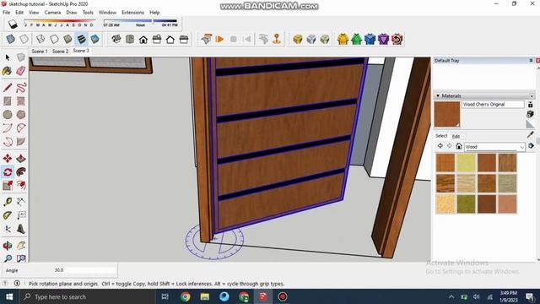The width and height of the screenshot is (540, 304).
Task: Go to In Model materials home
Action: click(459, 146)
